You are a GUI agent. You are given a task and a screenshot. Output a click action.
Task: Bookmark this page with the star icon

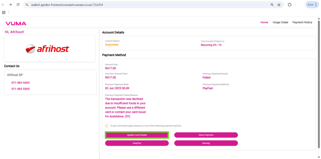[279, 5]
